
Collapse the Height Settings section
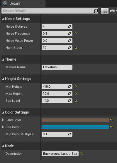click(3, 79)
